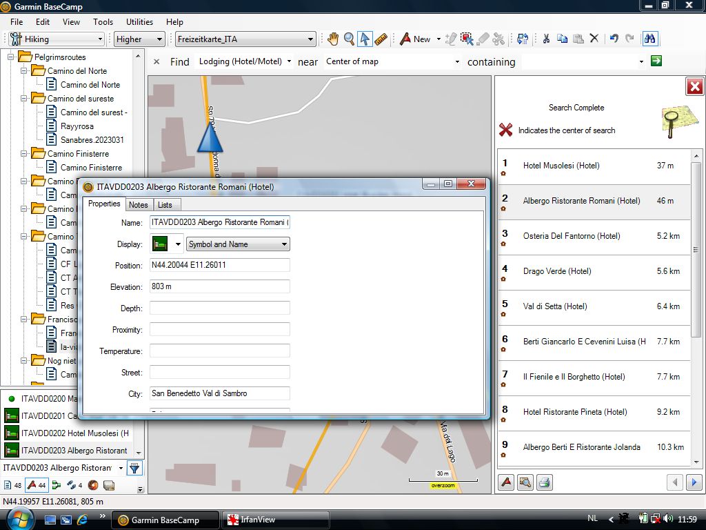
Task: Open the Utilities menu
Action: coord(139,22)
